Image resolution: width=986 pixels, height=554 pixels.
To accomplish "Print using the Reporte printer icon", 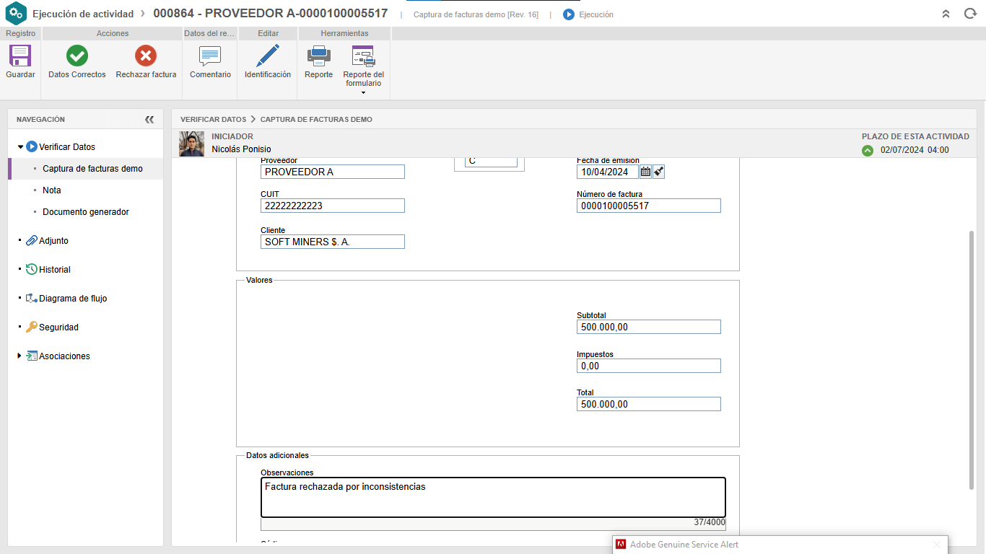I will coord(318,56).
